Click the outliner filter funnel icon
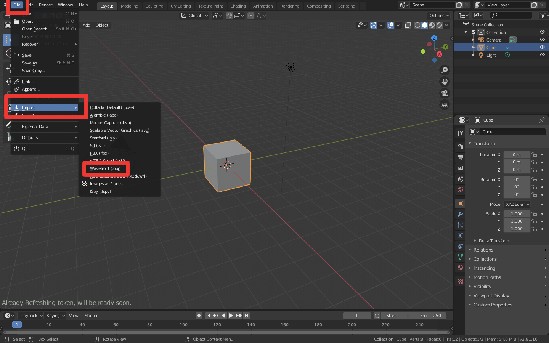The image size is (549, 343). point(543,15)
